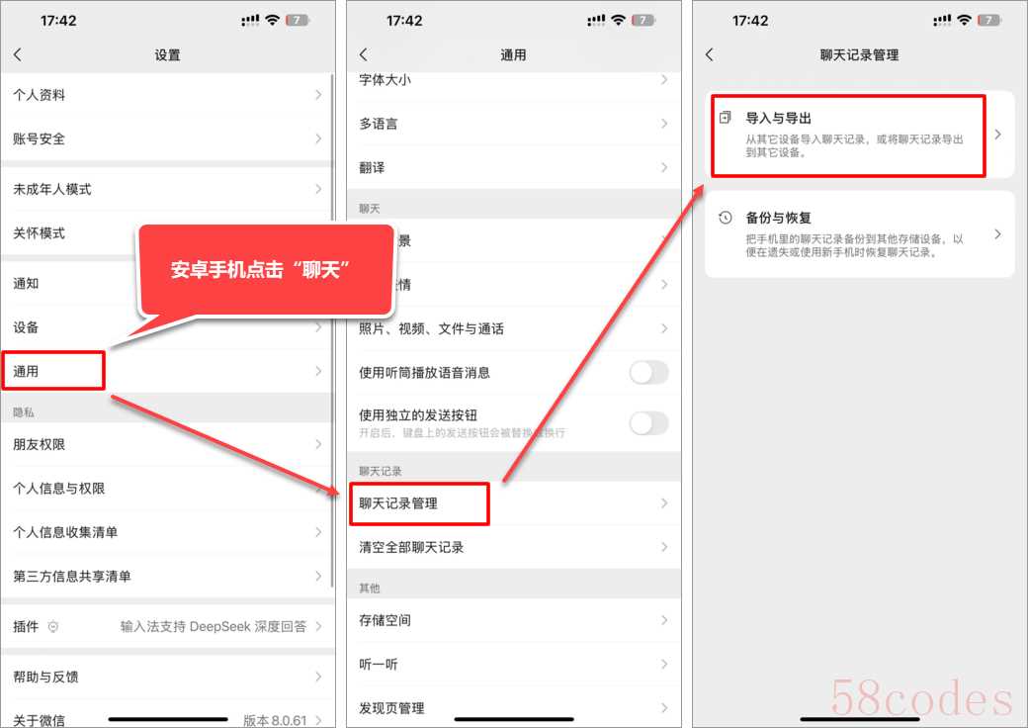Open 帮助与反馈 row

167,677
